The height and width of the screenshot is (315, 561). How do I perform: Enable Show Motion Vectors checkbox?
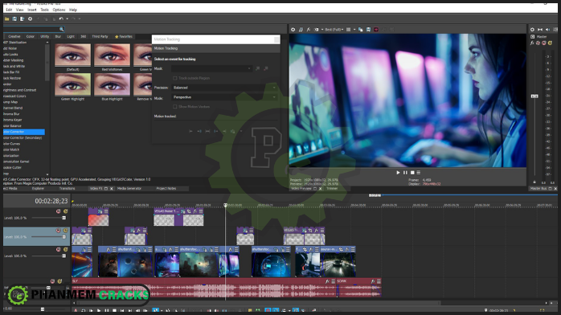175,107
